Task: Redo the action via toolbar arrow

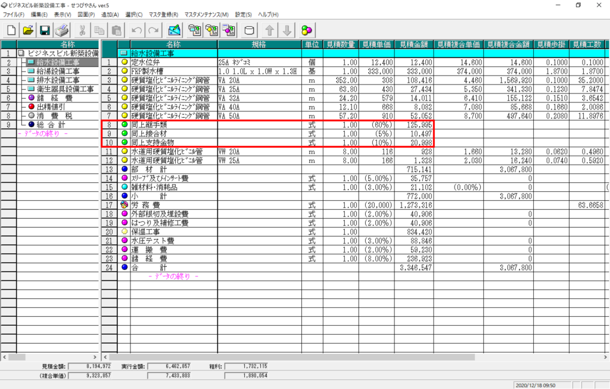Action: tap(154, 30)
